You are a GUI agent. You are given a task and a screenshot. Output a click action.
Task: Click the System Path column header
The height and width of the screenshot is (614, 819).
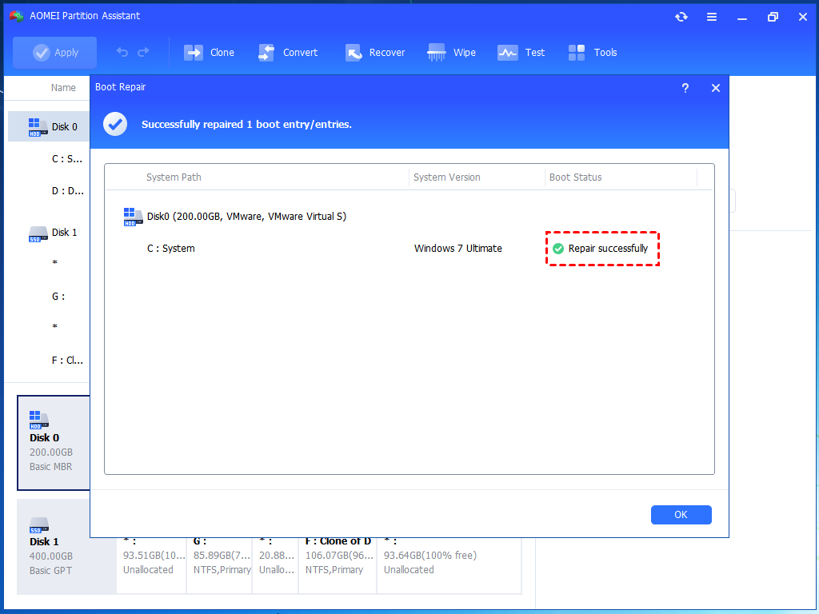tap(174, 177)
